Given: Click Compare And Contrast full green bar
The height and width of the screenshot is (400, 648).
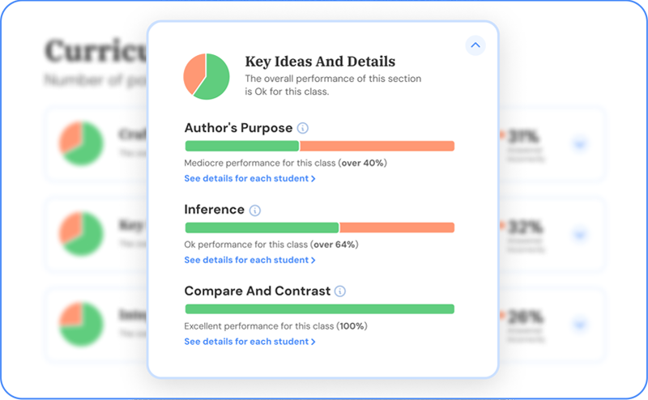Looking at the screenshot, I should click(x=320, y=309).
